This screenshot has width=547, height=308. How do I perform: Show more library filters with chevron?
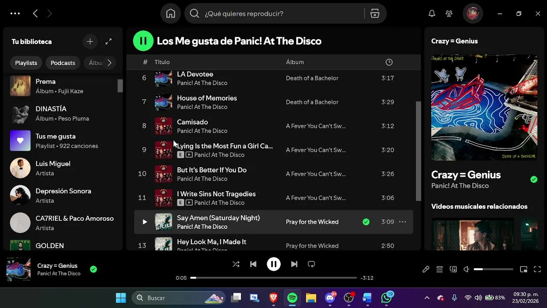[x=109, y=63]
